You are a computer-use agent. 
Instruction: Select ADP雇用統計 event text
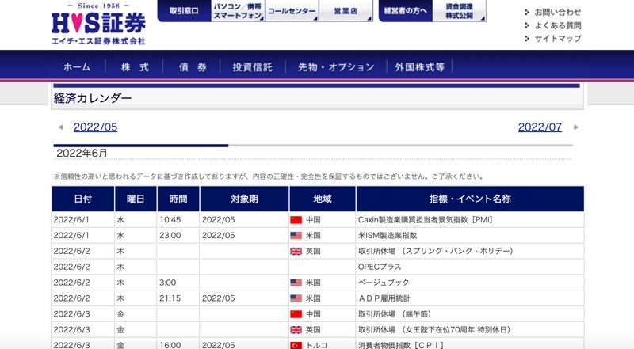tap(384, 298)
